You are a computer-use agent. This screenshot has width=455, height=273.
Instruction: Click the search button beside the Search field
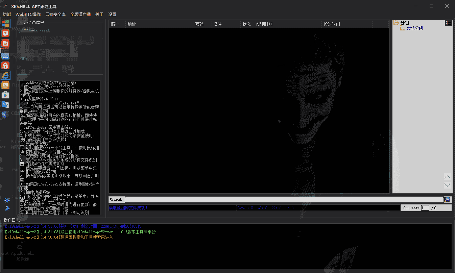447,200
